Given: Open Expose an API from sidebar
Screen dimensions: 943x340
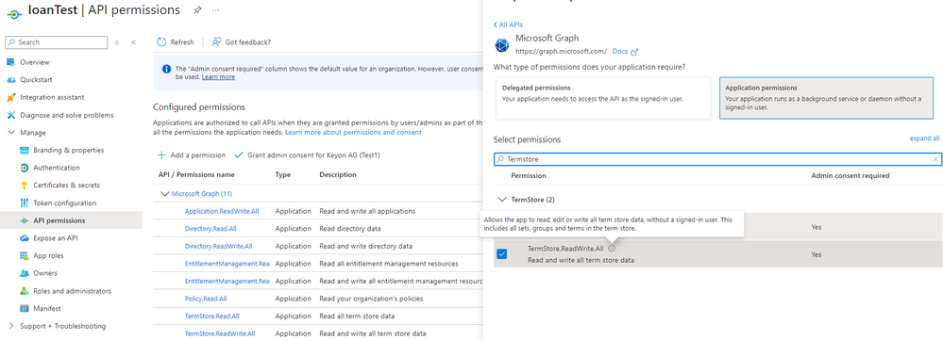Looking at the screenshot, I should (56, 238).
